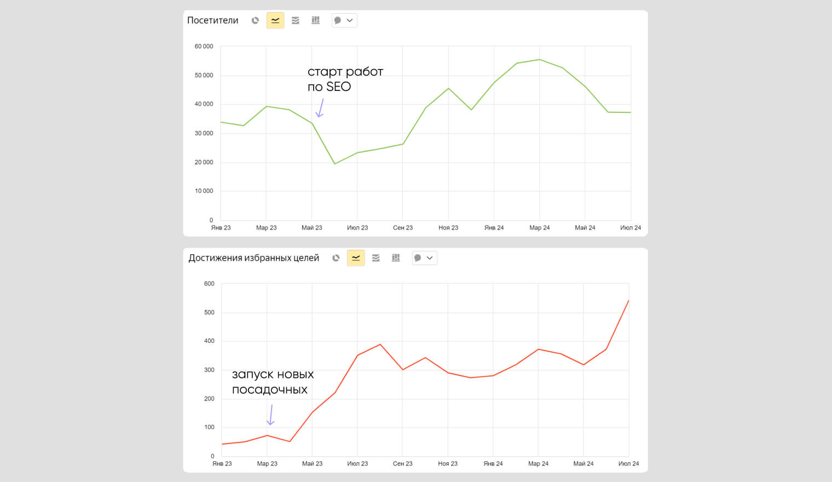This screenshot has height=482, width=832.
Task: Click the green line's lowest point after Май 23
Action: coord(335,164)
